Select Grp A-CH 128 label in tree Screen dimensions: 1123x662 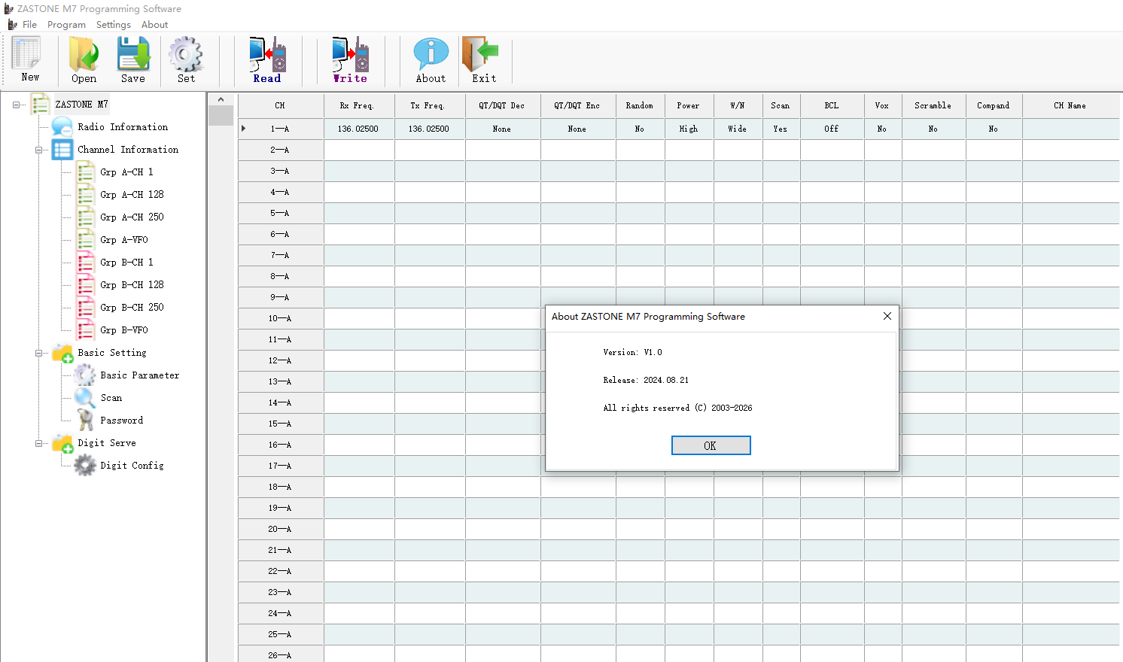[x=132, y=195]
